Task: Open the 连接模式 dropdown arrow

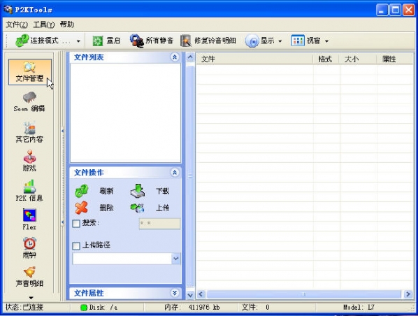Action: coord(78,41)
